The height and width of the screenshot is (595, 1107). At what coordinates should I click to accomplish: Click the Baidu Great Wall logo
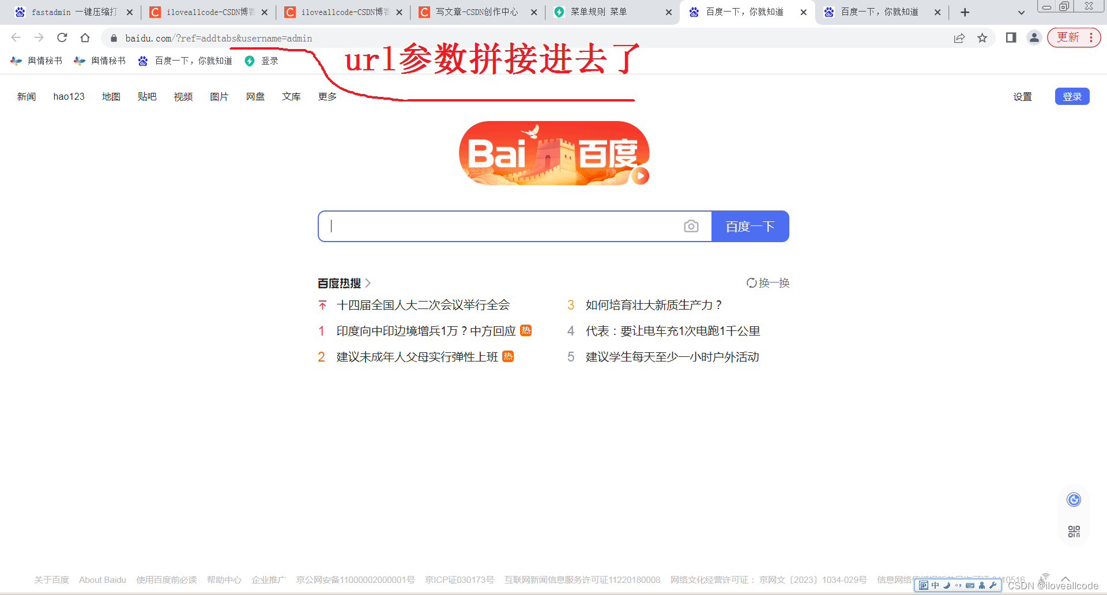coord(553,153)
